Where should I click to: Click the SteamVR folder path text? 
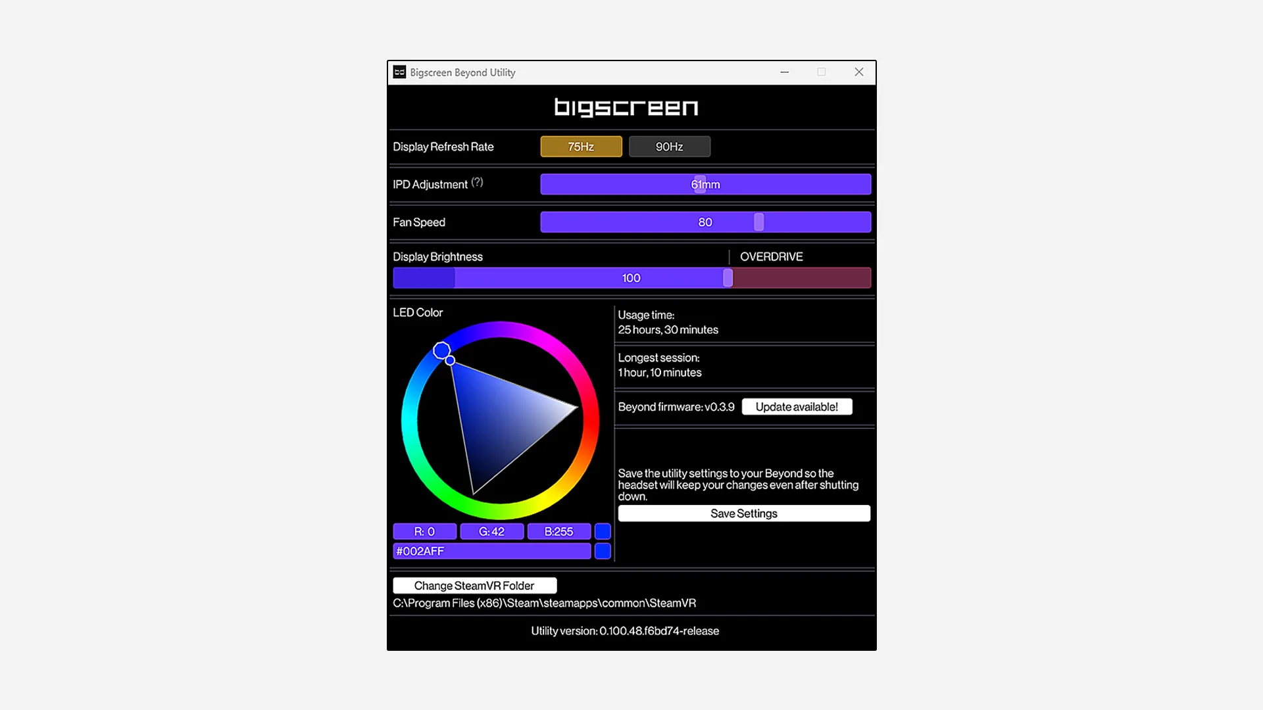[544, 603]
